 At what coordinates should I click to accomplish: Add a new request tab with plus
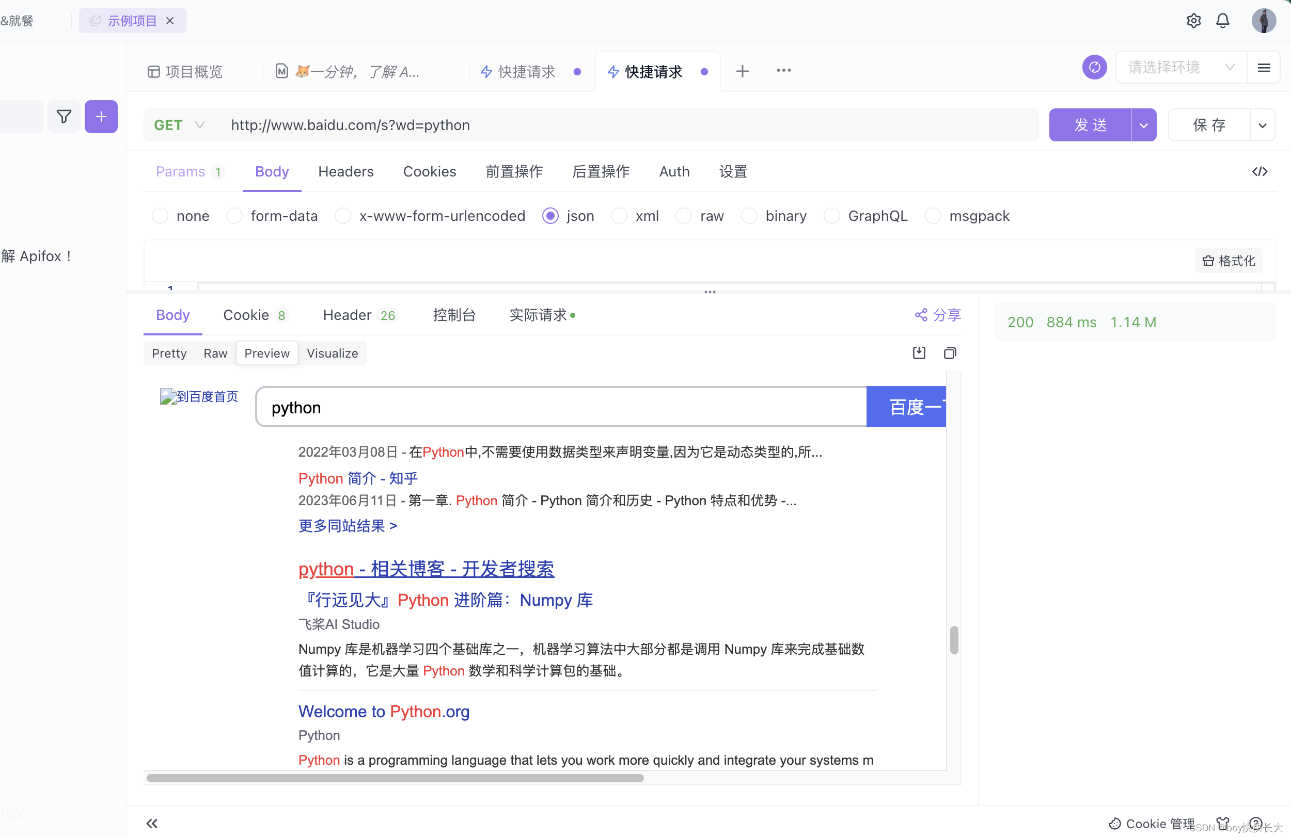(x=742, y=71)
